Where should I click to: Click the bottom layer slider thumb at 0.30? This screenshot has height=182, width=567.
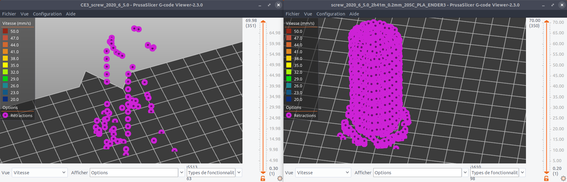point(263,172)
